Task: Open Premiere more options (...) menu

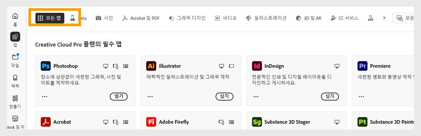Action: pos(362,97)
